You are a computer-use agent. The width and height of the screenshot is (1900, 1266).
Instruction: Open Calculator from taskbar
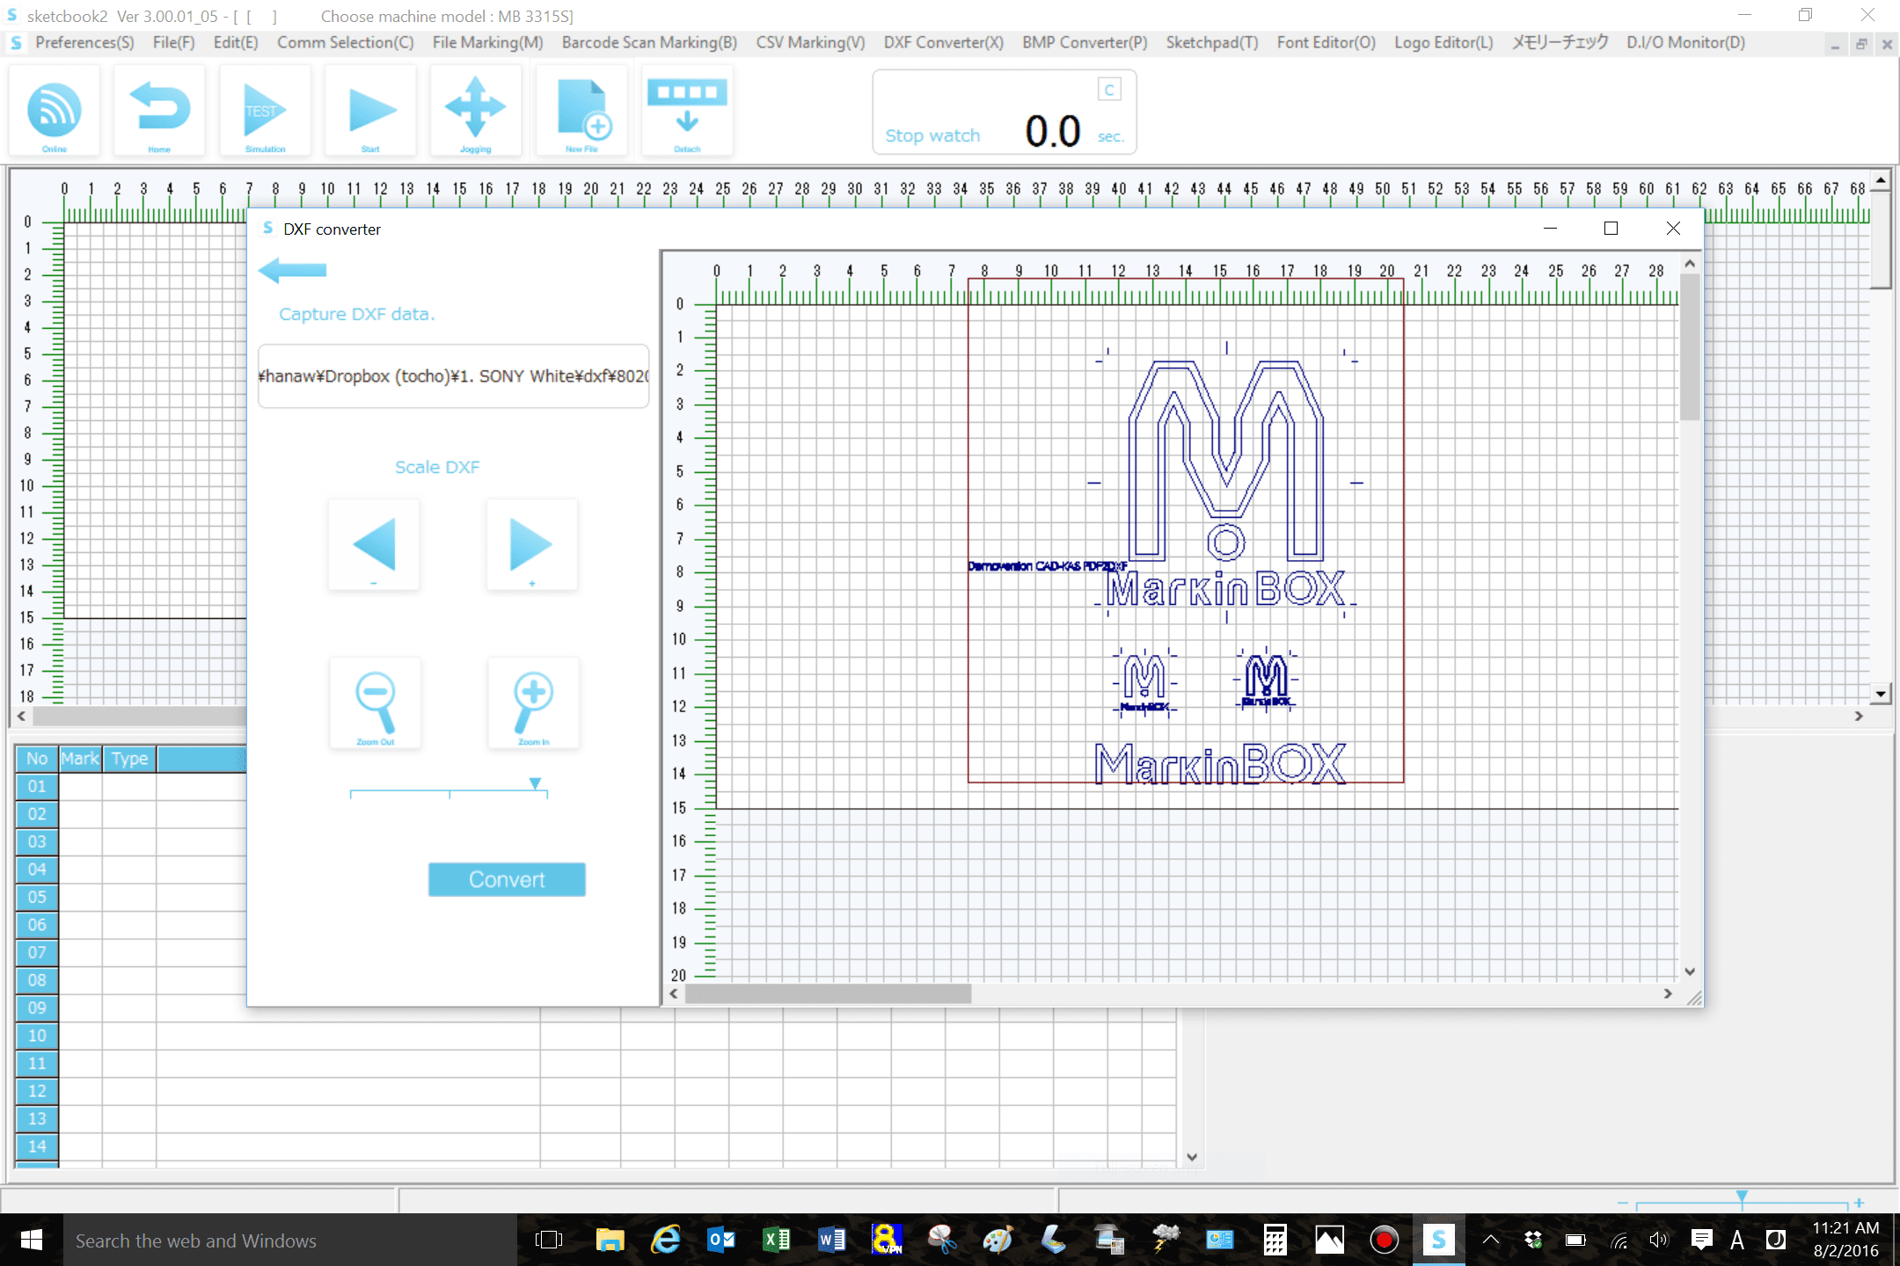(x=1275, y=1241)
